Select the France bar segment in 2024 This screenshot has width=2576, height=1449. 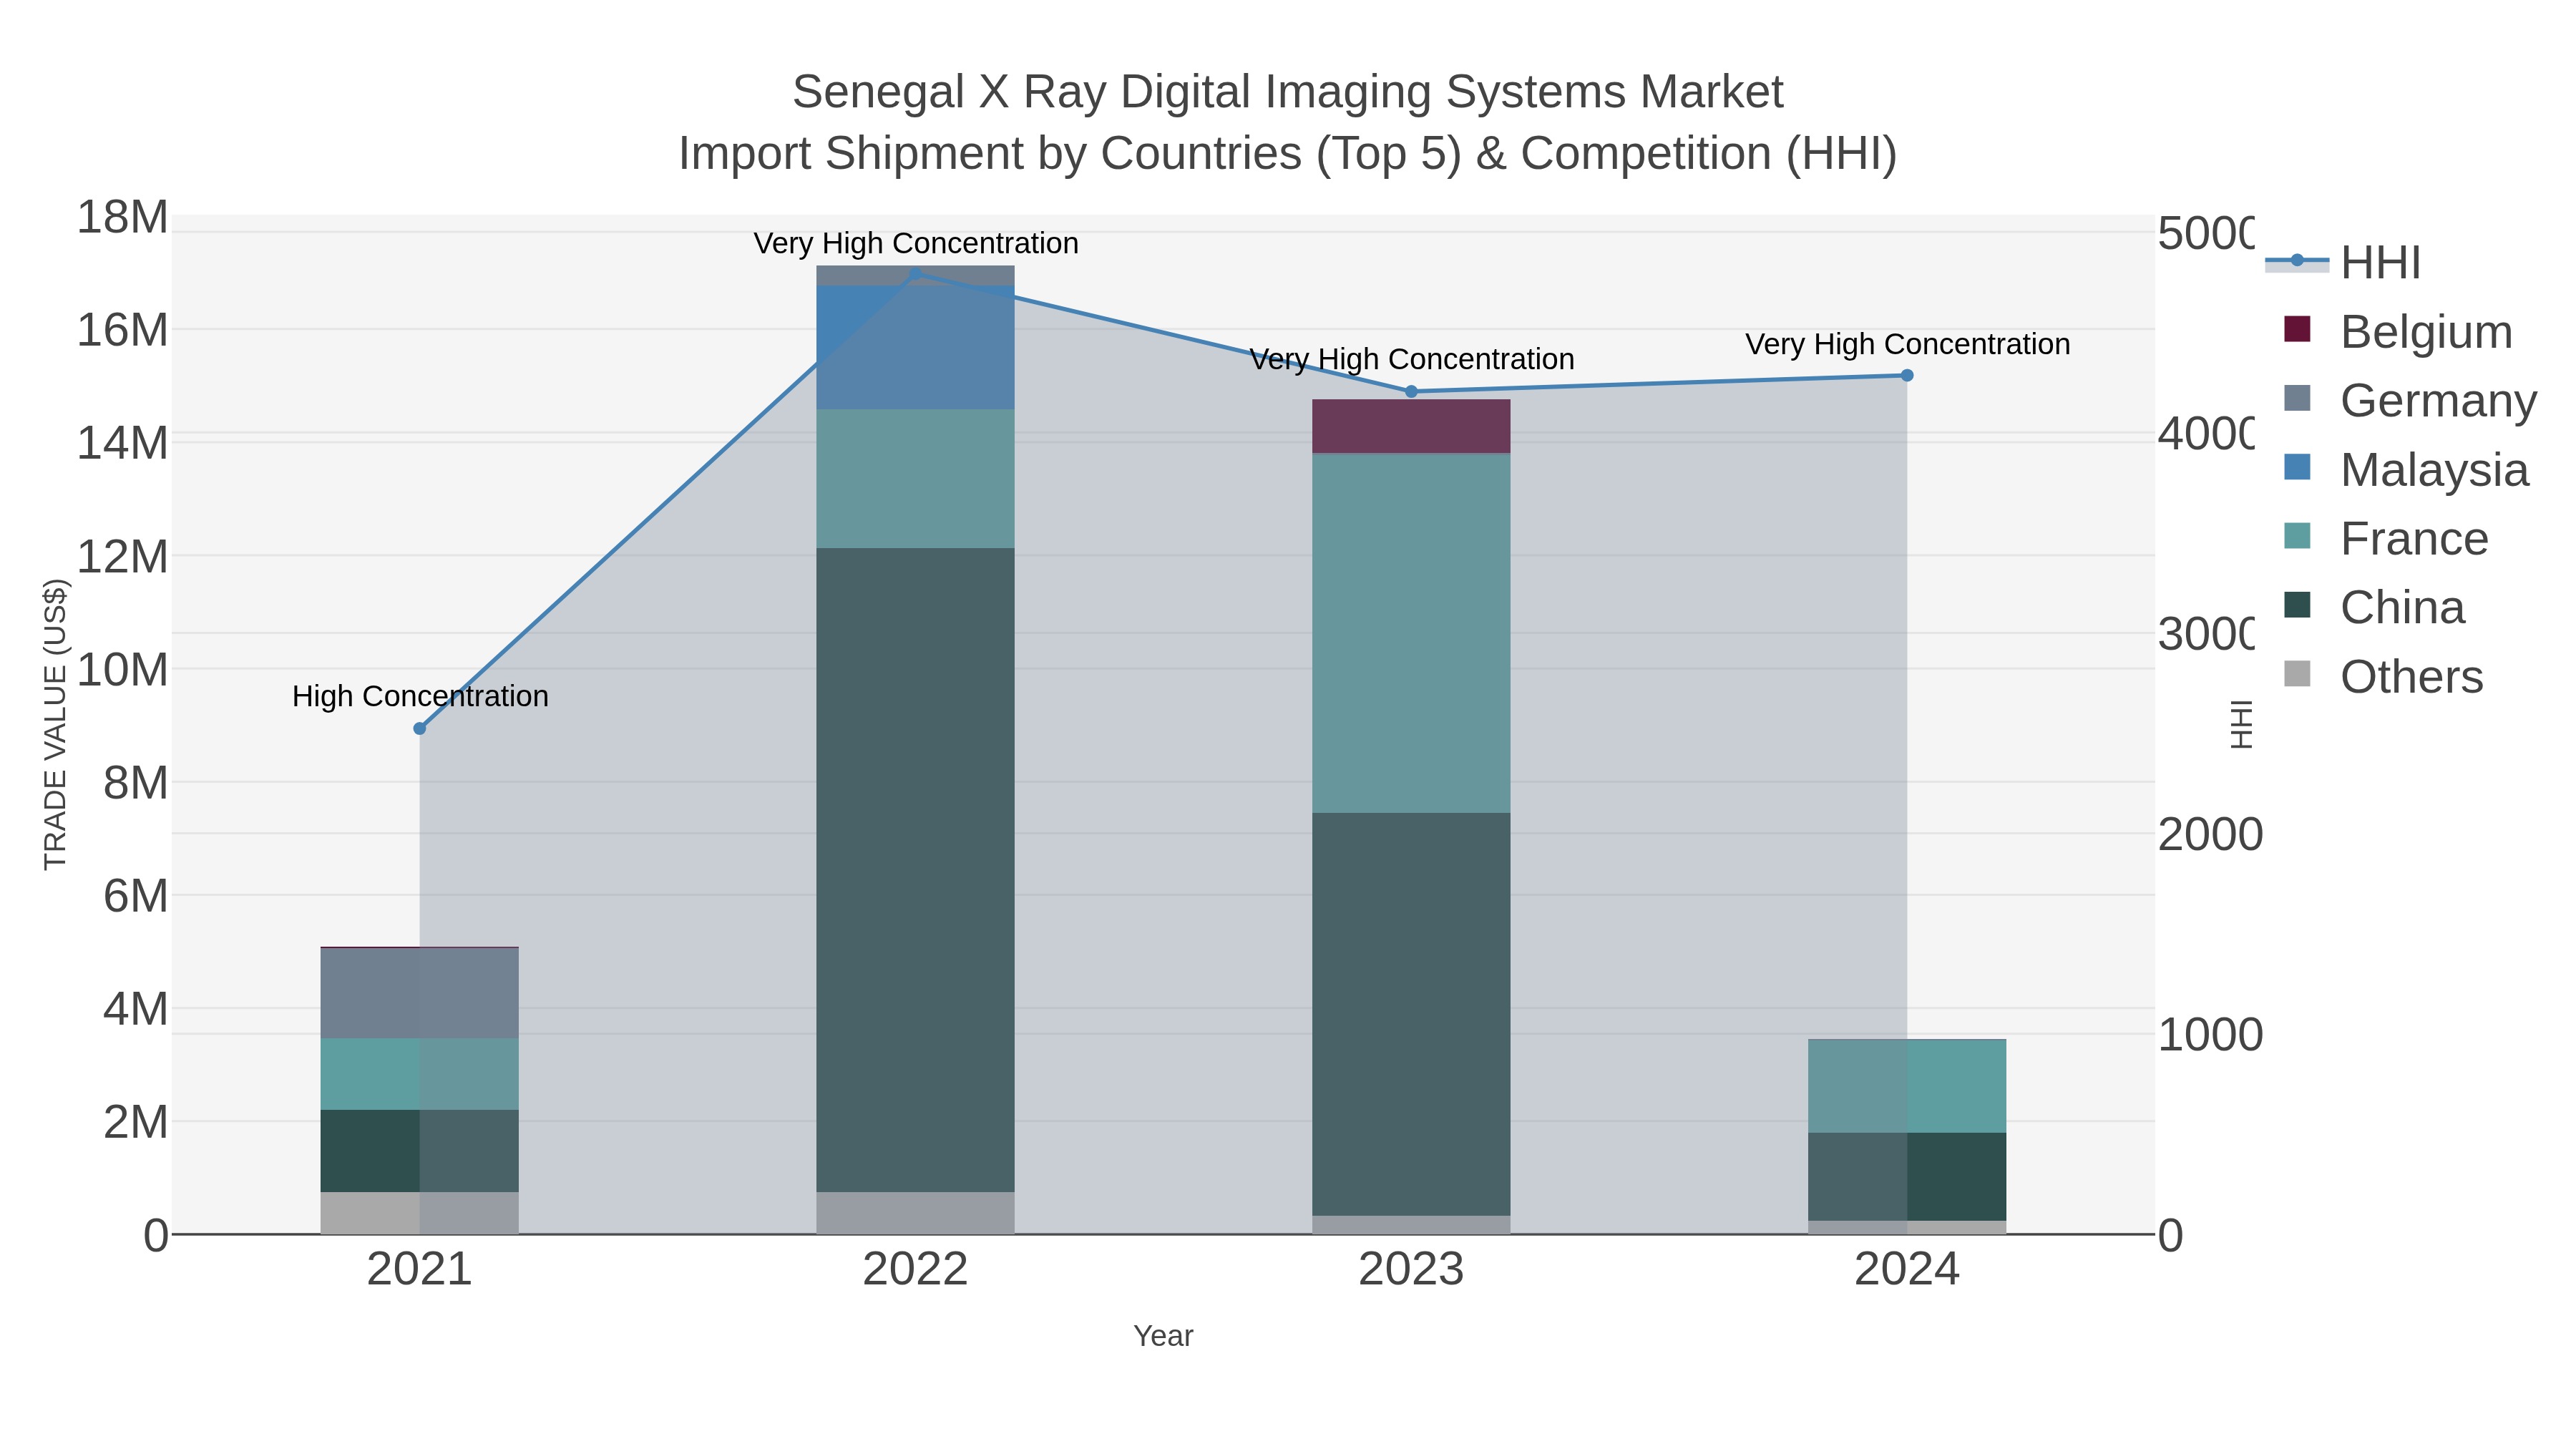tap(1907, 1086)
